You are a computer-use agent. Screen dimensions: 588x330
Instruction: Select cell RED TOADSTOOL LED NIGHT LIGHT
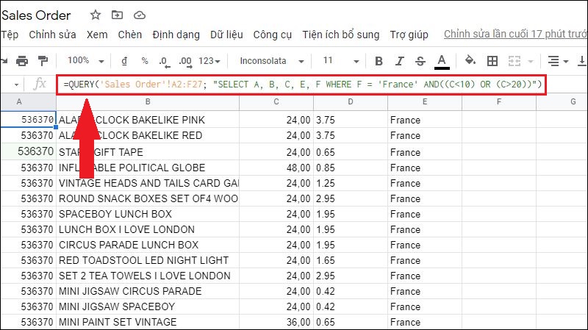click(x=148, y=260)
